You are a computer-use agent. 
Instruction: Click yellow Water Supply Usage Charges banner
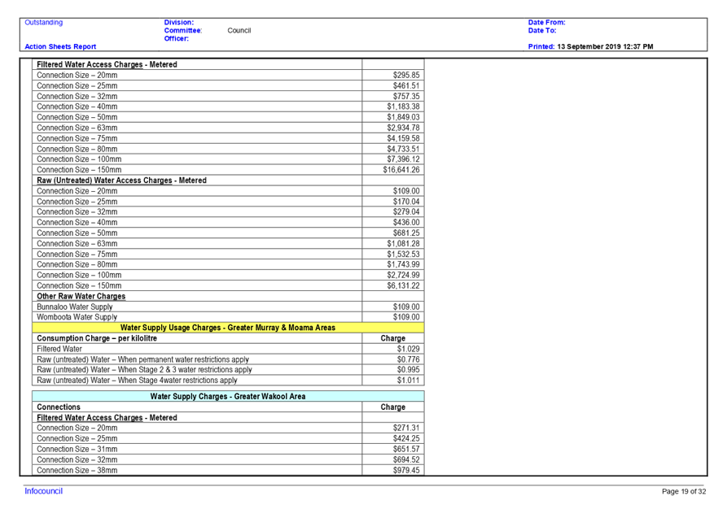(x=228, y=328)
